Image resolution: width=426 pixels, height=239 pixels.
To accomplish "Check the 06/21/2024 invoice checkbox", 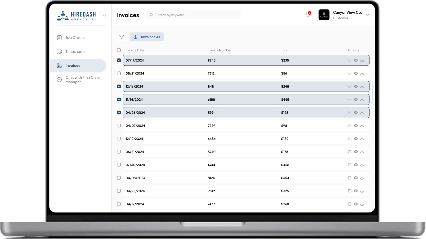I will click(x=119, y=152).
